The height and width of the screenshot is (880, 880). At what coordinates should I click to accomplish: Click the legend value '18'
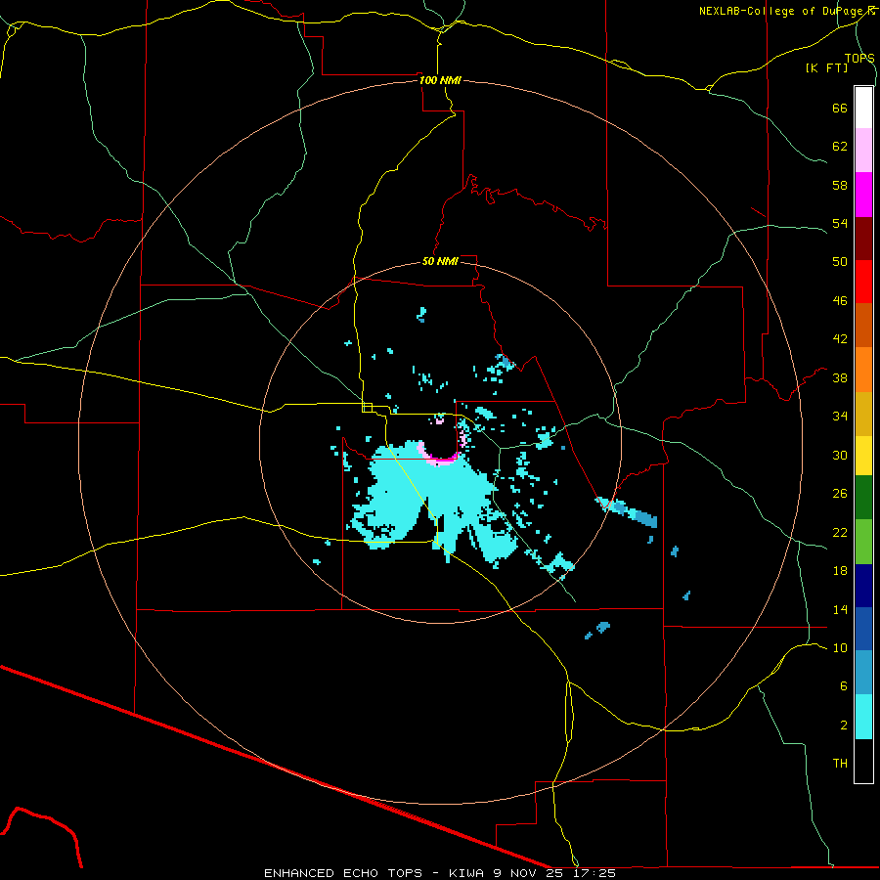pos(840,571)
